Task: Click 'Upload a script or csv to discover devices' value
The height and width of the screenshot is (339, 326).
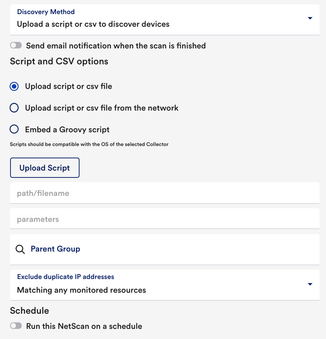Action: [93, 24]
